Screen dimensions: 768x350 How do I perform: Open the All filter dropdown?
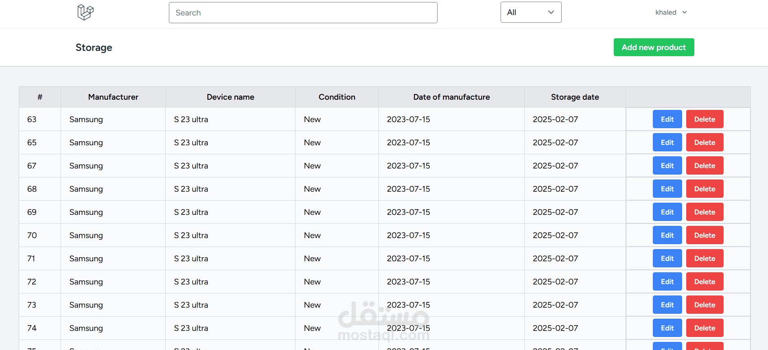(531, 12)
